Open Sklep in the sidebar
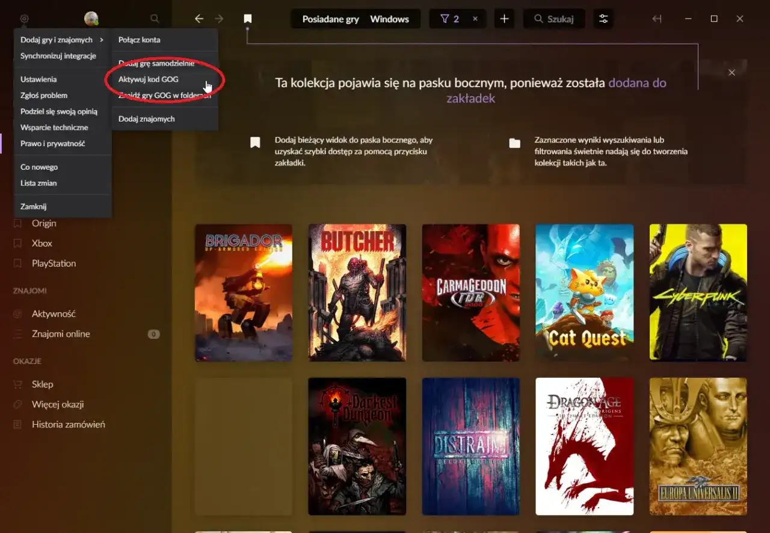Screen dimensions: 770x533 42,384
